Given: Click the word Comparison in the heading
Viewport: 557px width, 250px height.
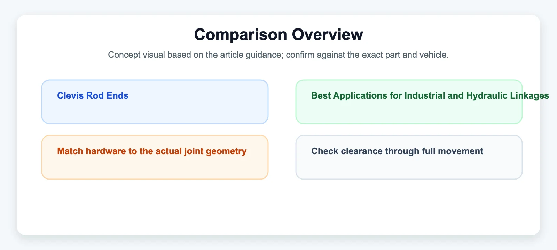Looking at the screenshot, I should tap(241, 34).
